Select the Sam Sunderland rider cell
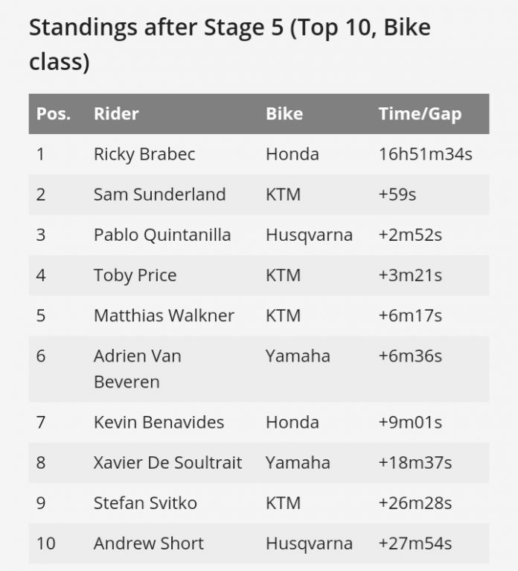518x571 pixels. pos(159,195)
